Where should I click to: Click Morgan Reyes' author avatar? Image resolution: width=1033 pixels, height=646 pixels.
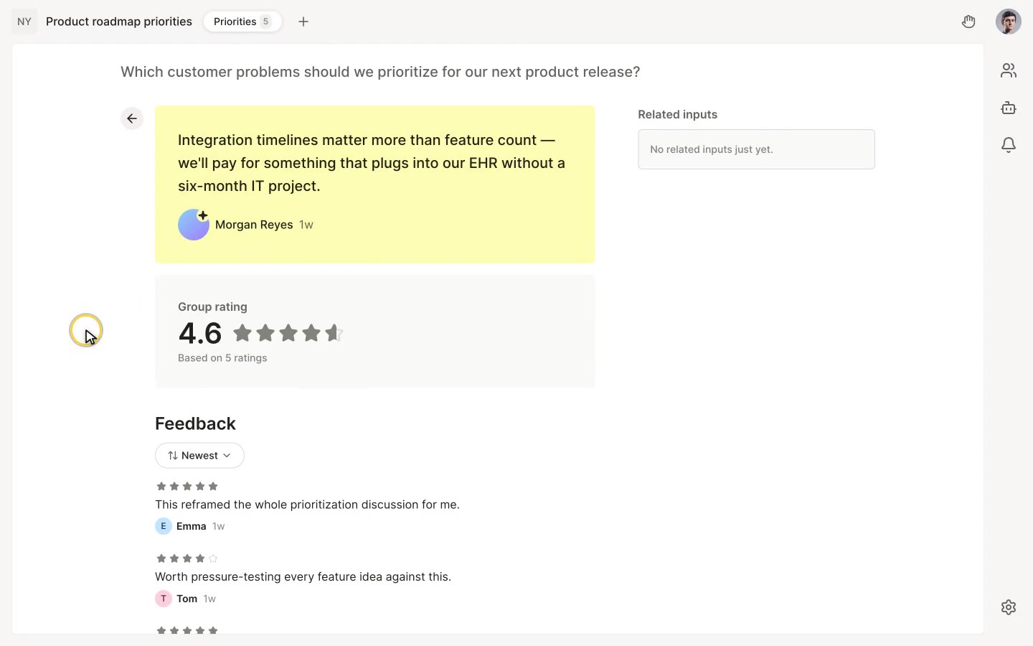[x=194, y=225]
